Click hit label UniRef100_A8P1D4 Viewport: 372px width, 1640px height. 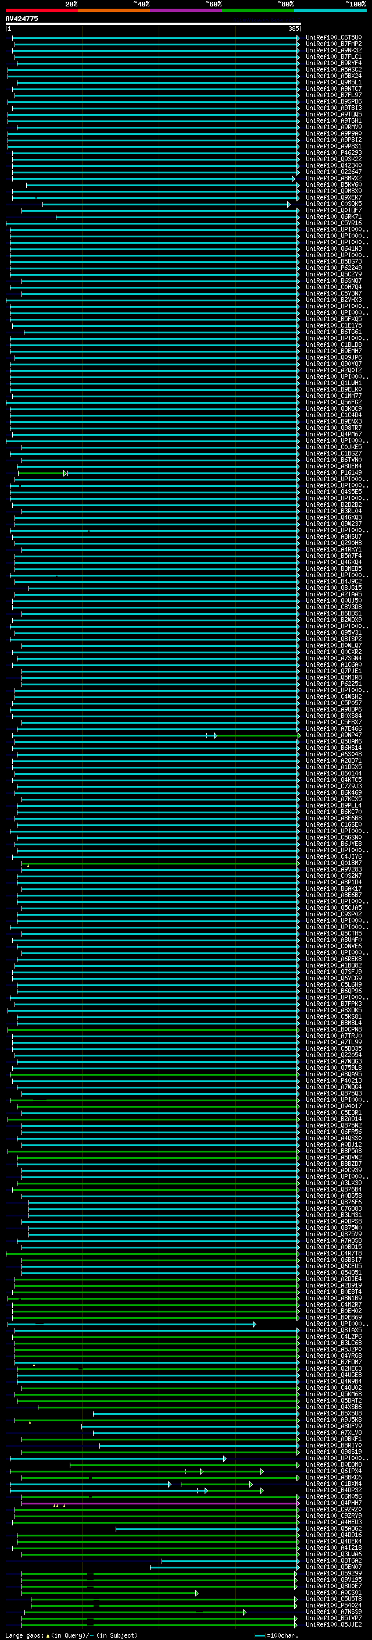(x=334, y=883)
